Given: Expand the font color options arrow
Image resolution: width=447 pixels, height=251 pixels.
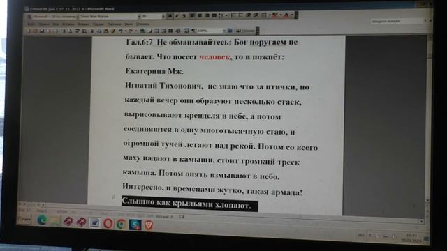Looking at the screenshot, I should click(x=292, y=15).
